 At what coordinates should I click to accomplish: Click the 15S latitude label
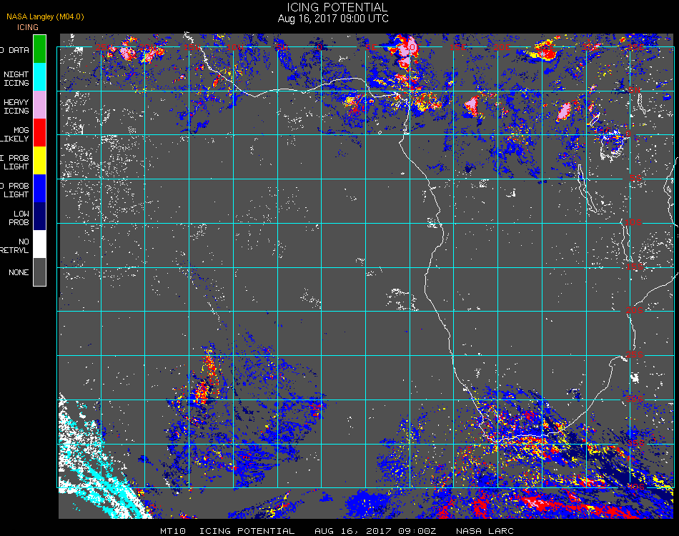[x=634, y=267]
